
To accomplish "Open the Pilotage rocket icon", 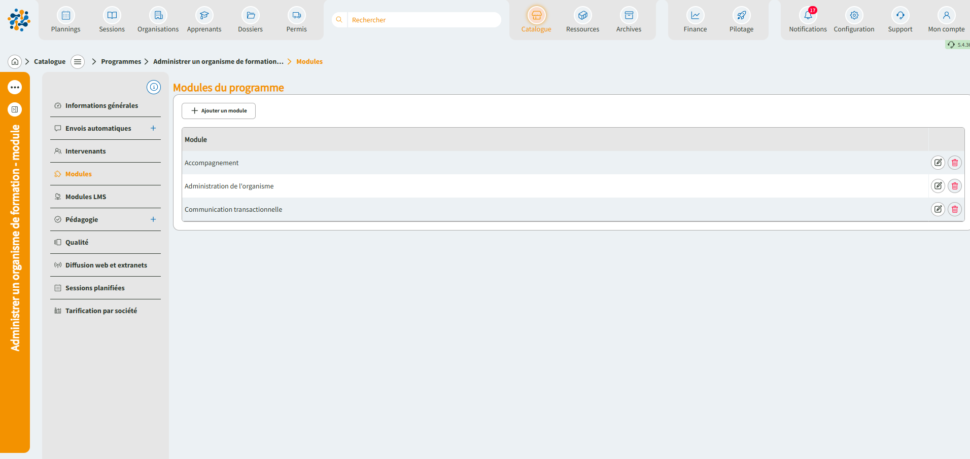I will (x=741, y=16).
